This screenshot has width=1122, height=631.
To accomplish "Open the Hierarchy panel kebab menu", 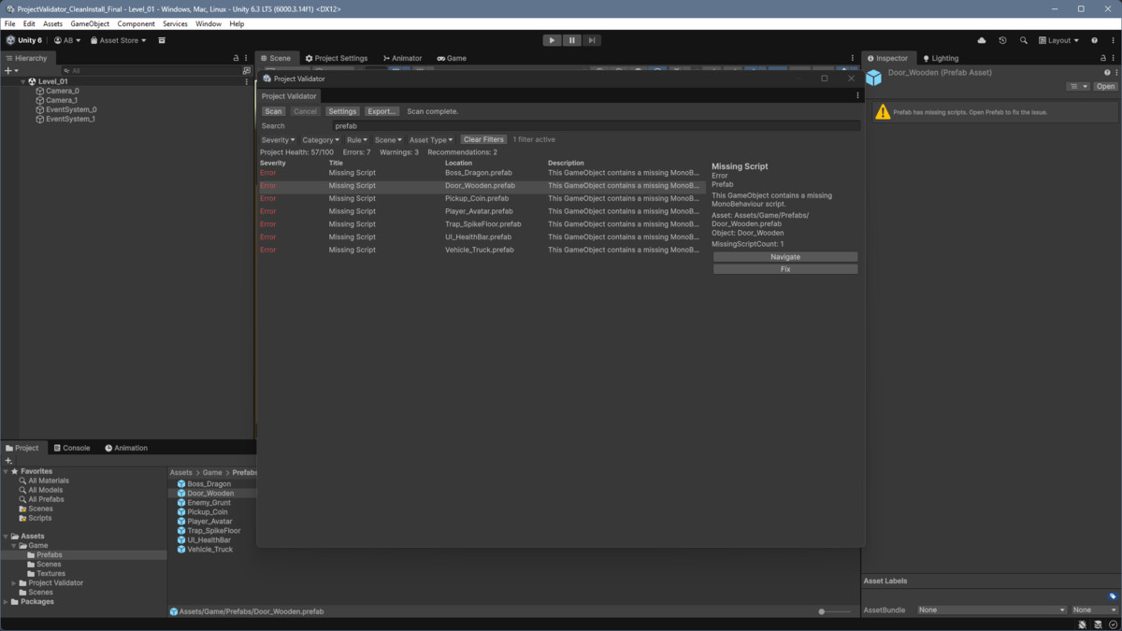I will pos(247,58).
